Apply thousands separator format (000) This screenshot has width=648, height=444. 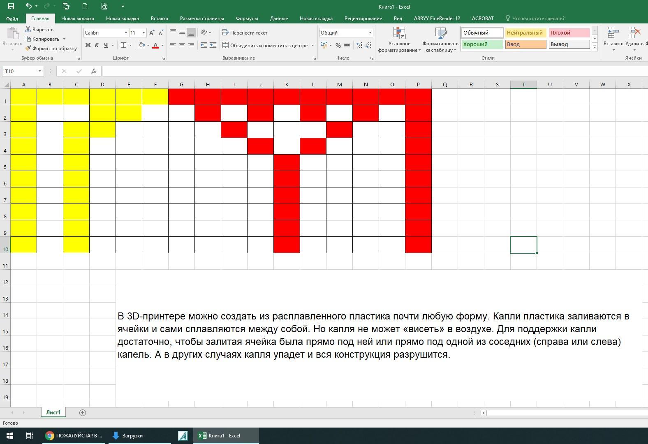click(x=347, y=45)
